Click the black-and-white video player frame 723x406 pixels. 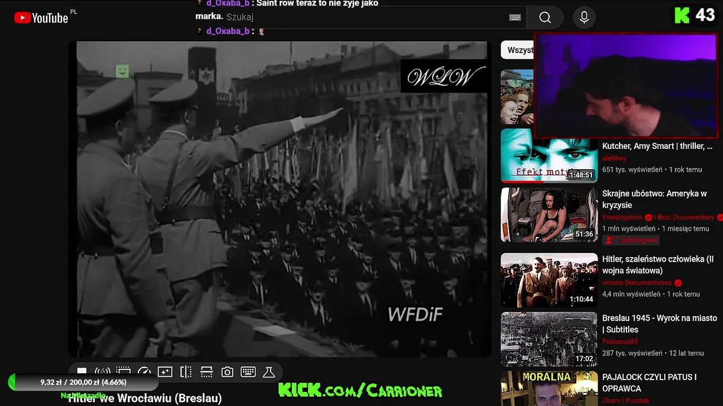tap(281, 198)
